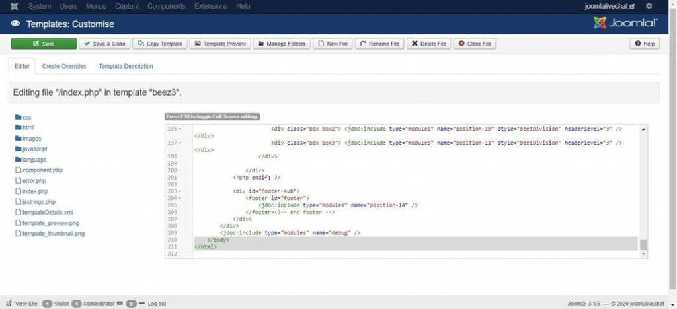Click editor scrollbar up arrow
This screenshot has height=309, width=677.
[x=643, y=129]
